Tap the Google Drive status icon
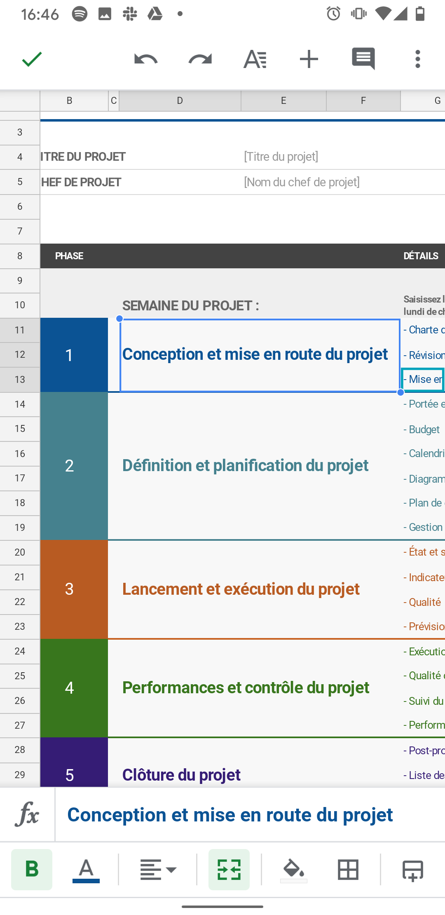This screenshot has width=445, height=915. (155, 14)
